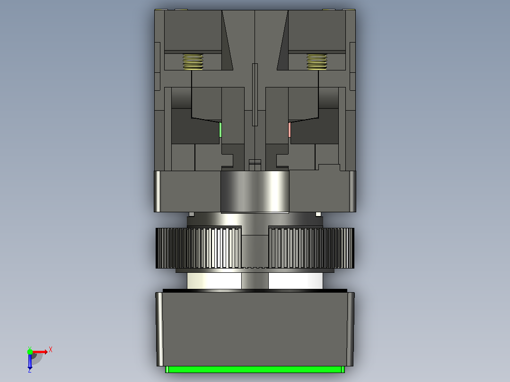Viewport: 510px width, 382px height.
Task: Select the large lower housing block
Action: [255, 329]
